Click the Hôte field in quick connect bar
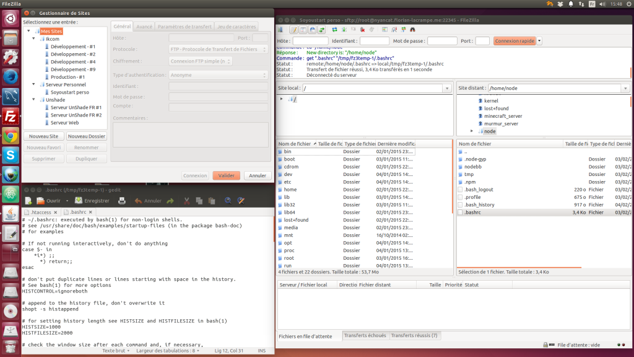Image resolution: width=634 pixels, height=357 pixels. 310,41
